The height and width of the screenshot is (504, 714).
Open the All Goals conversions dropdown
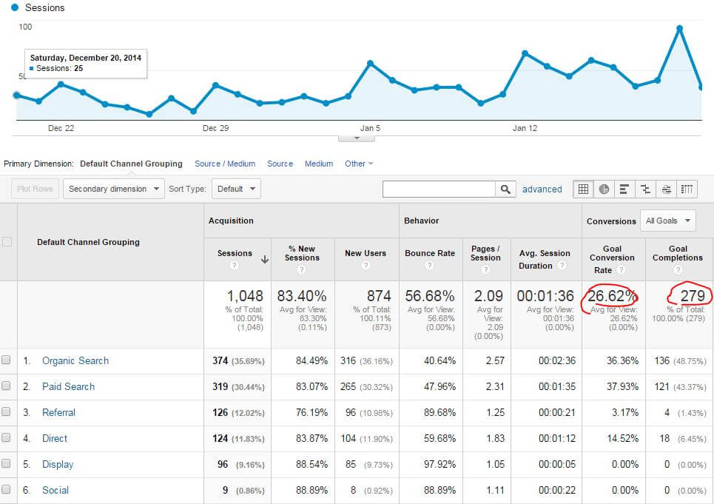669,221
